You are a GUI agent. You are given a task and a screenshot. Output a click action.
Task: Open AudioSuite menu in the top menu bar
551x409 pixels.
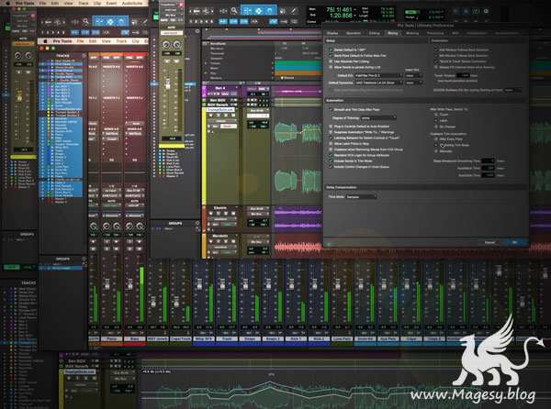coord(131,3)
